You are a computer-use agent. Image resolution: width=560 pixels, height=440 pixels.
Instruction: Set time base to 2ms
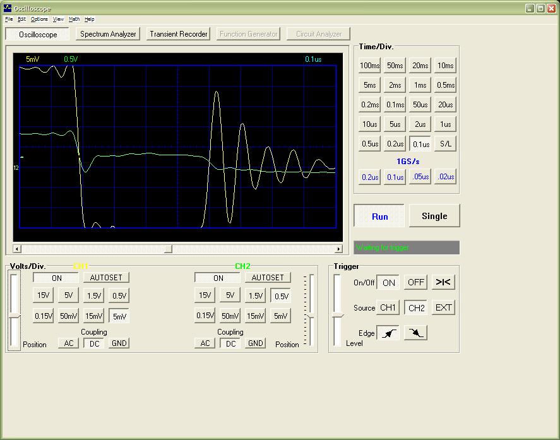[395, 85]
